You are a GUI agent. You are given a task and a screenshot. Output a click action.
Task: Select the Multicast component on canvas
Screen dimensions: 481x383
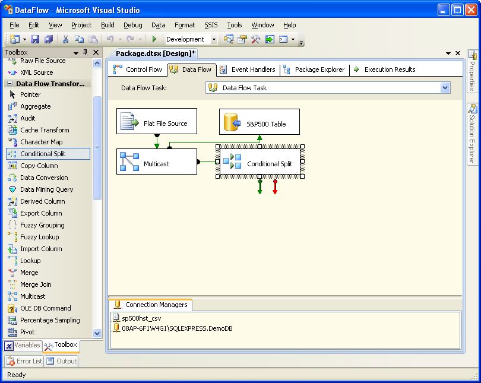pyautogui.click(x=157, y=162)
